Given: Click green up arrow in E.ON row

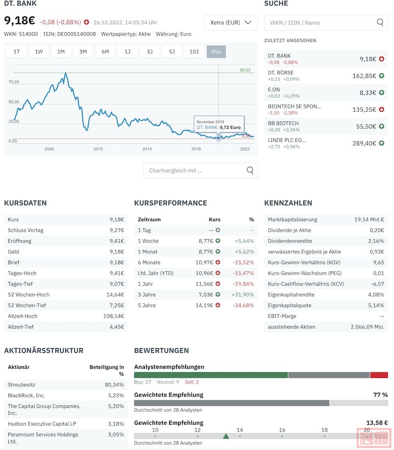Looking at the screenshot, I should (381, 93).
